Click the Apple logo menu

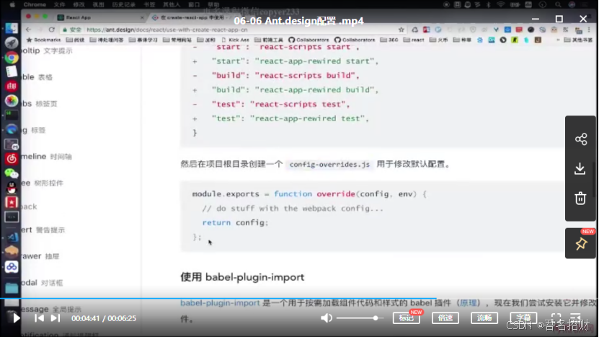click(x=12, y=4)
